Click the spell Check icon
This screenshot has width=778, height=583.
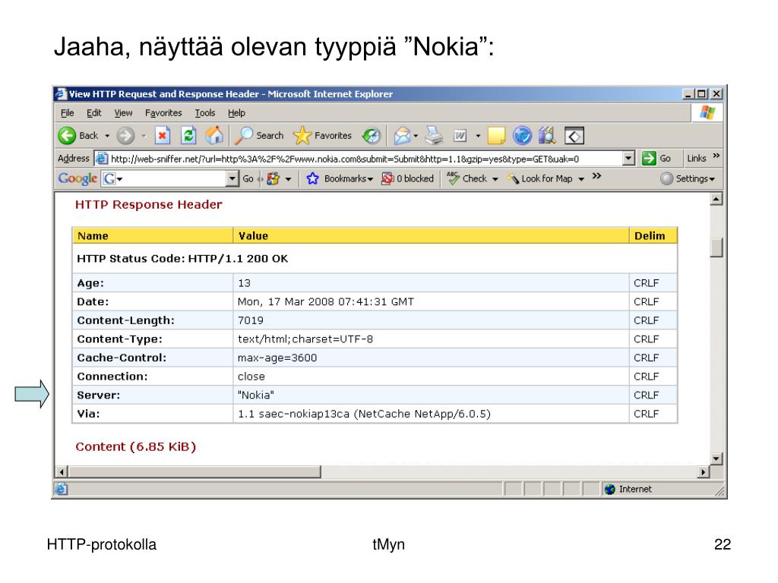453,178
